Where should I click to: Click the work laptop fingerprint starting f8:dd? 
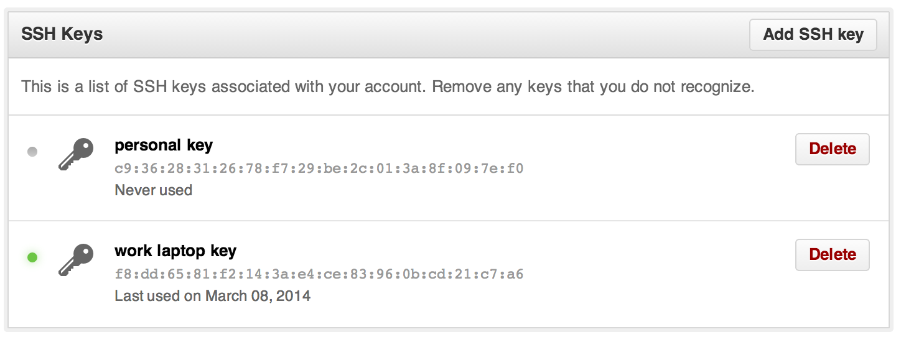(319, 274)
